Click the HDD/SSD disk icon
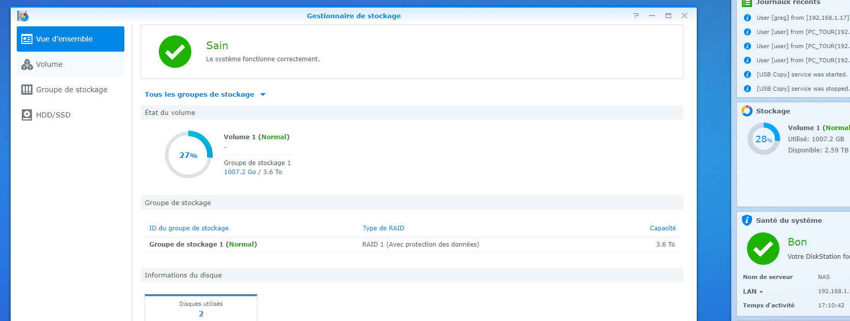Screen dimensions: 850x321 click(27, 115)
